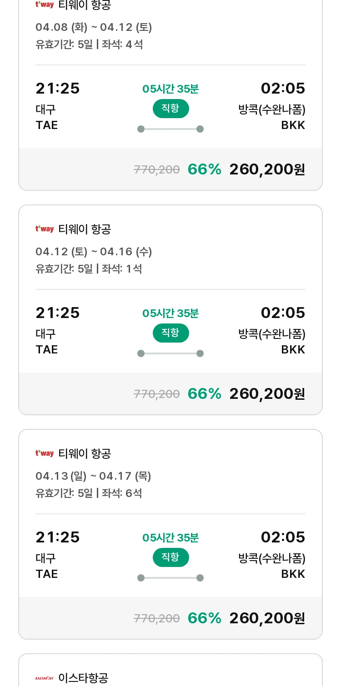Screen dimensions: 341x686
Task: Select the 260,200원 price on the 04.12 flight
Action: click(x=267, y=393)
